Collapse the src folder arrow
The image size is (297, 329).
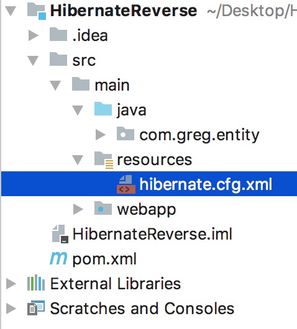(x=33, y=61)
